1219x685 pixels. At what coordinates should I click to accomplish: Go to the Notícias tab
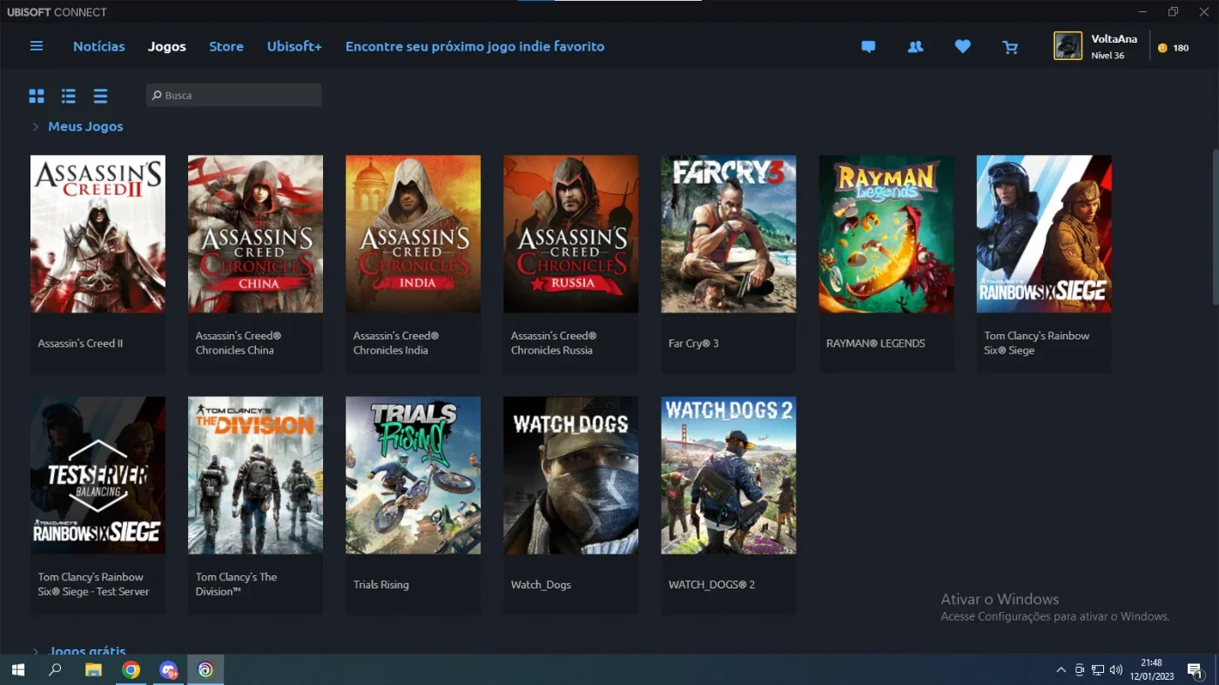pyautogui.click(x=98, y=46)
